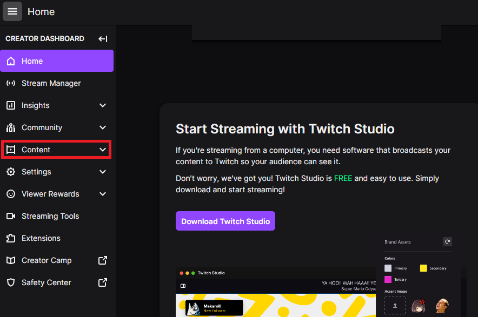Expand the Insights chevron

[x=103, y=105]
